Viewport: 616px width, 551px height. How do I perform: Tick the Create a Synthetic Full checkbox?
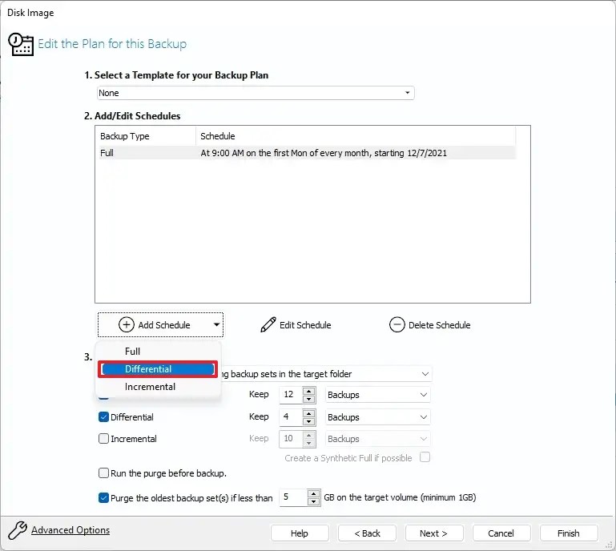(x=425, y=457)
